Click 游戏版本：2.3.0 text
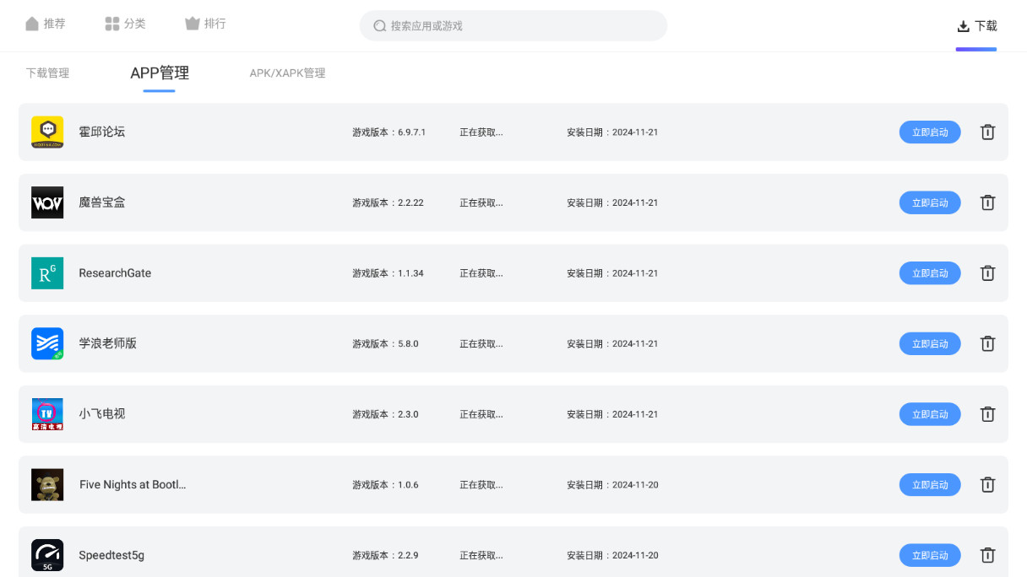Image resolution: width=1027 pixels, height=577 pixels. [x=386, y=414]
